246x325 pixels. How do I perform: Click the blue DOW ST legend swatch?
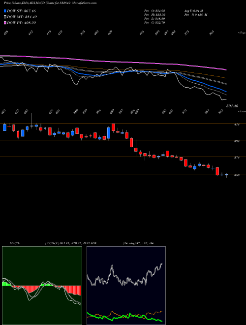tap(5, 11)
